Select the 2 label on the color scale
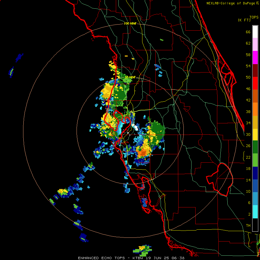 249,214
